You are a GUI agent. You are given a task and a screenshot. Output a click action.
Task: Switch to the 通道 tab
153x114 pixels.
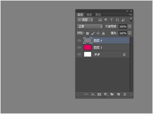(89, 14)
